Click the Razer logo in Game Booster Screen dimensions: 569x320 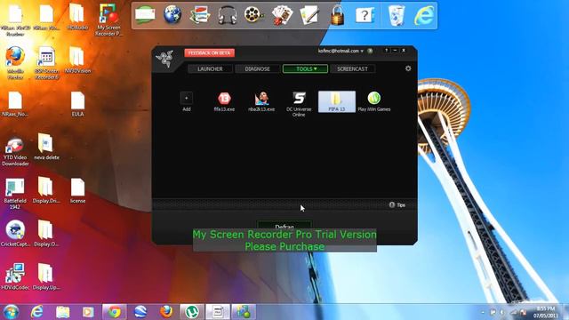tap(164, 59)
